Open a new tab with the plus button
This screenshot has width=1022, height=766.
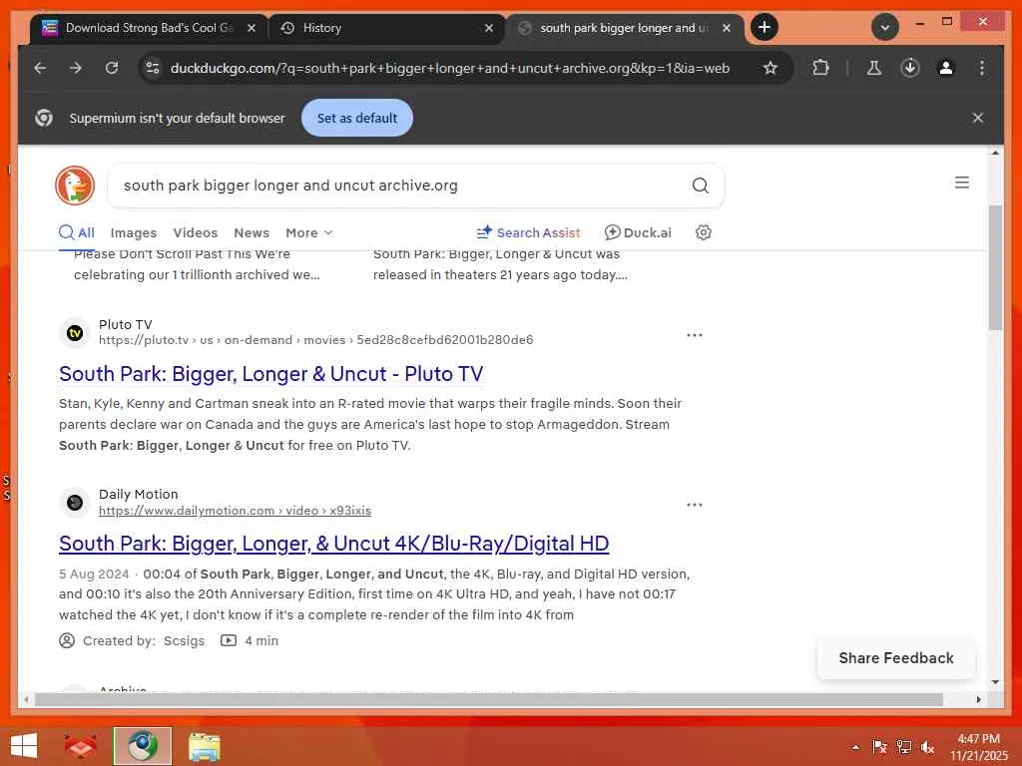click(764, 27)
